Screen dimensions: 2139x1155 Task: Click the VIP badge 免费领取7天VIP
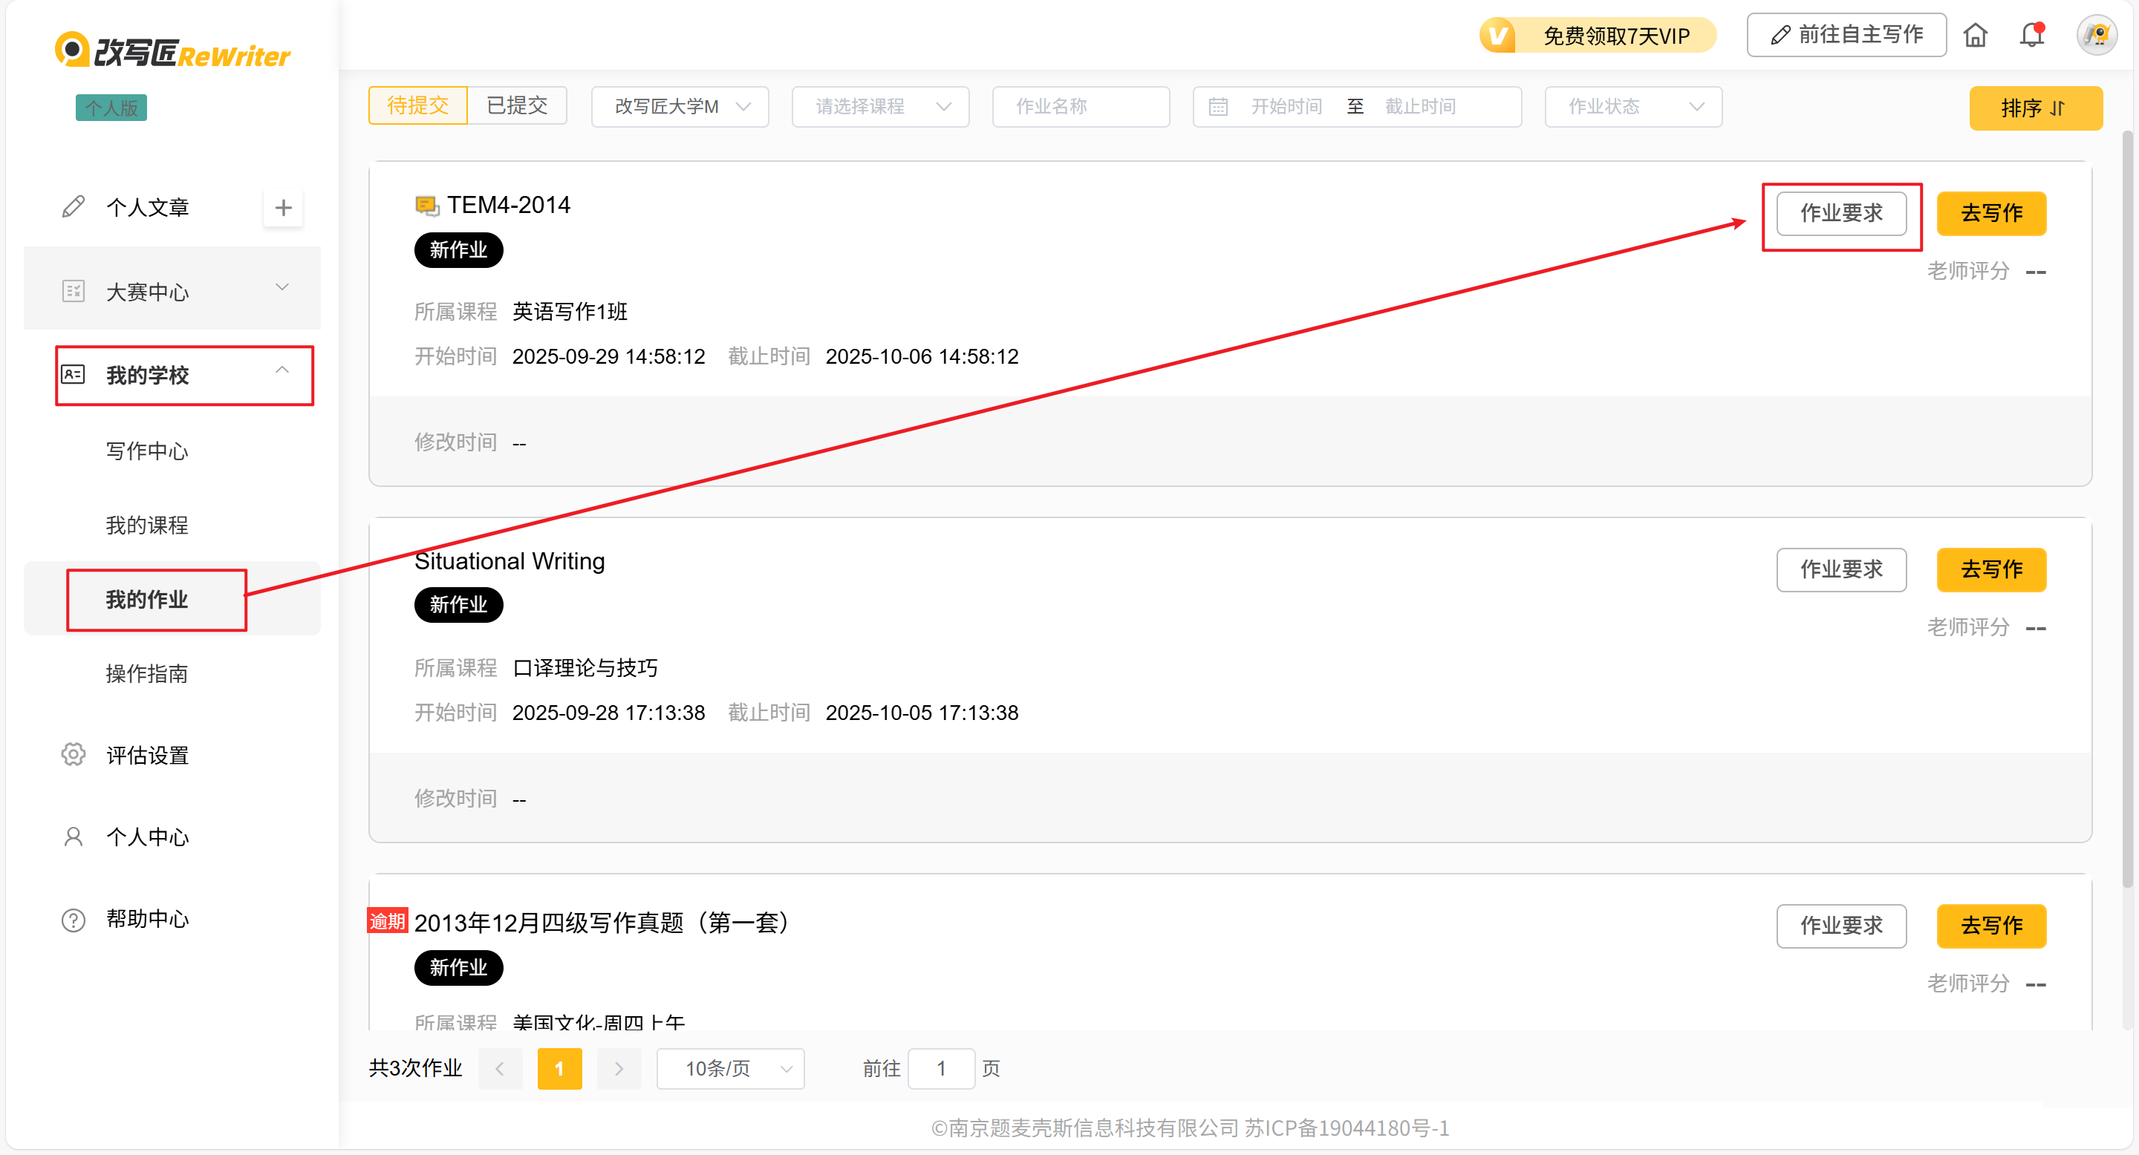[x=1598, y=36]
